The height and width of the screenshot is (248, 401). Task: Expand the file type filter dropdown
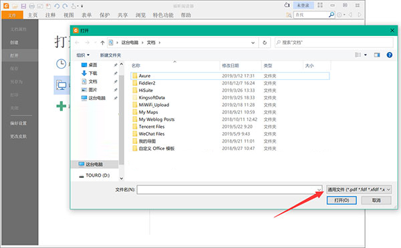(x=359, y=189)
